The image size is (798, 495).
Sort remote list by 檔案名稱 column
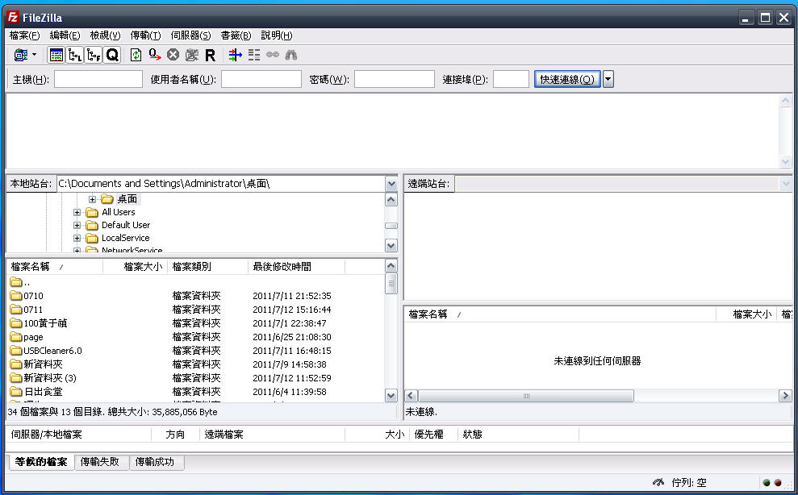point(560,314)
